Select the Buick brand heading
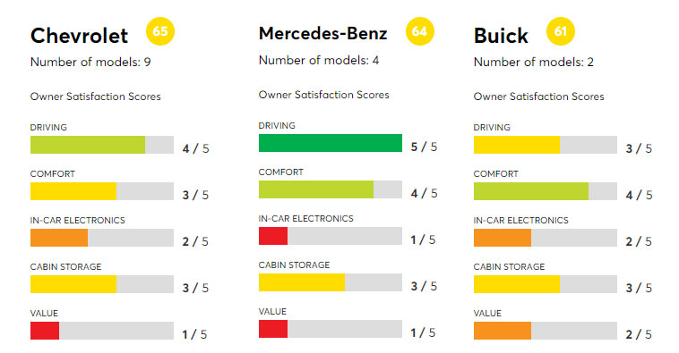 501,36
